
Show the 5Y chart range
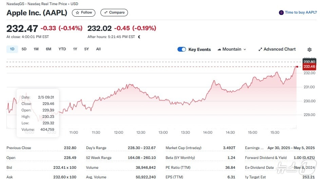[87, 49]
